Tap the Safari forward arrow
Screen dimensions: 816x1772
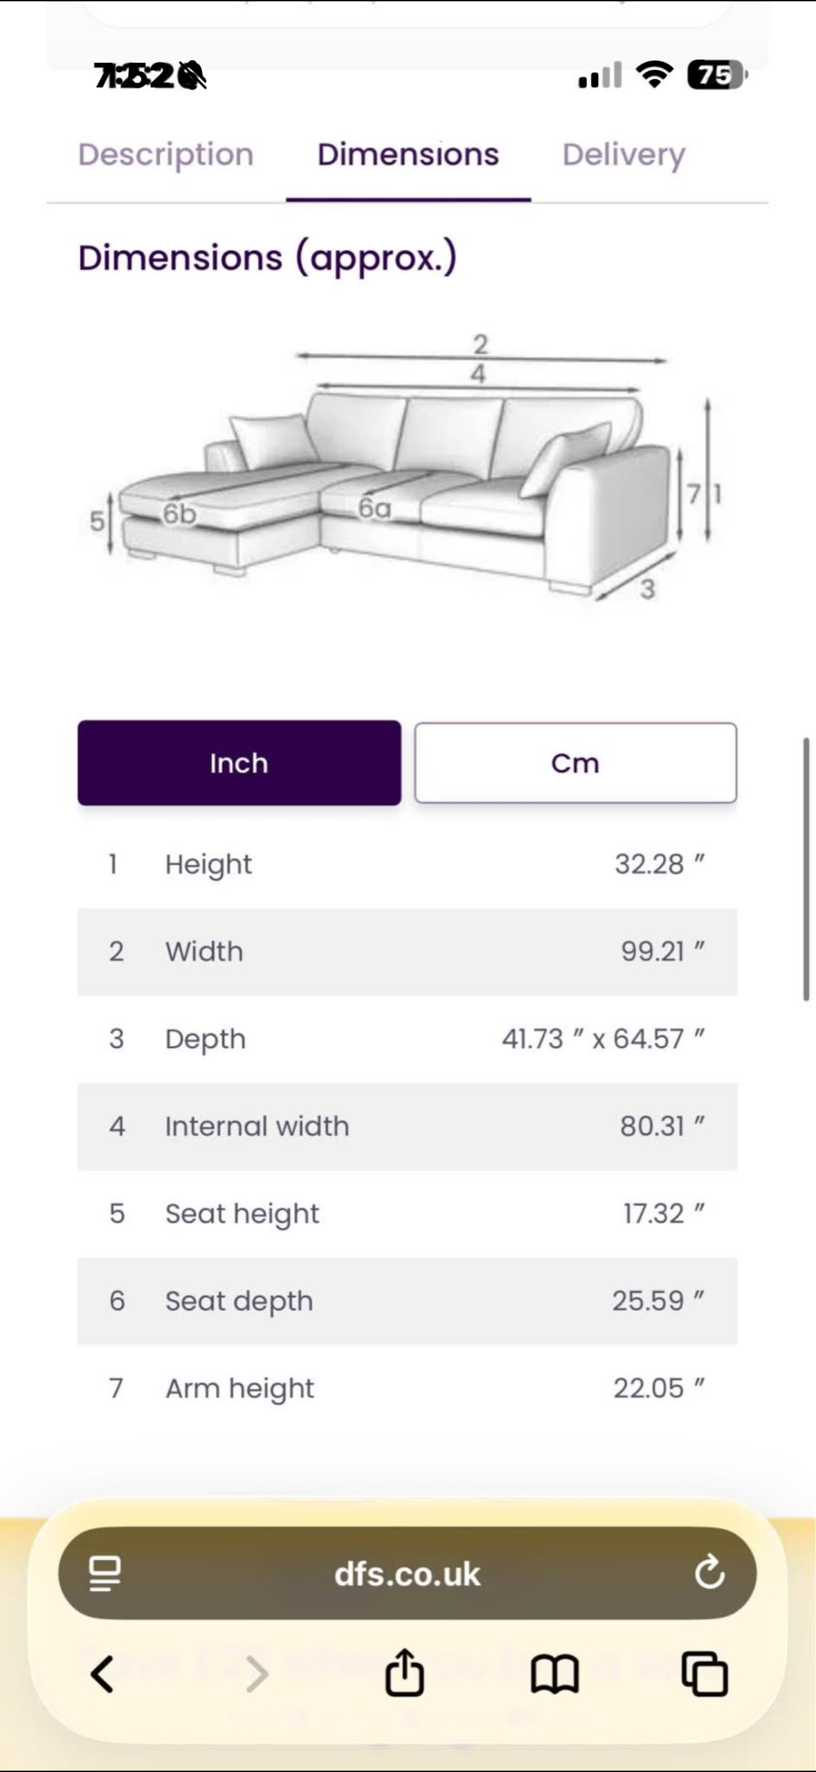(x=257, y=1674)
